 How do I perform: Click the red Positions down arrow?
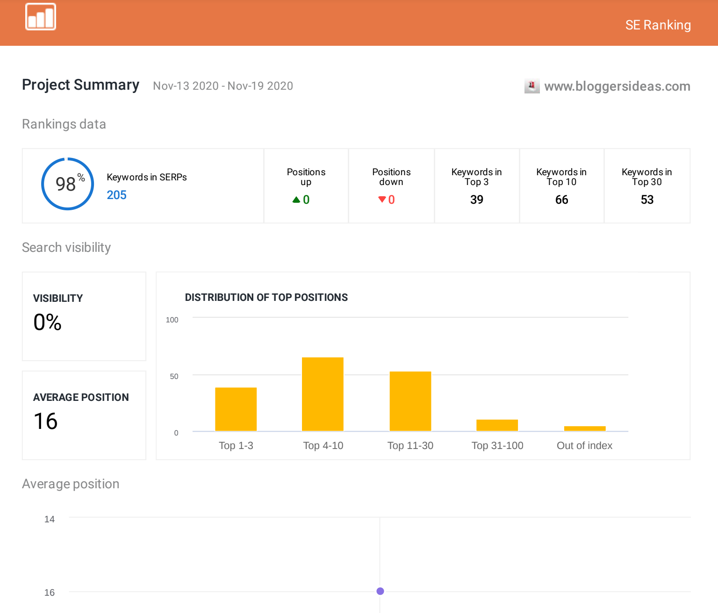click(x=382, y=200)
